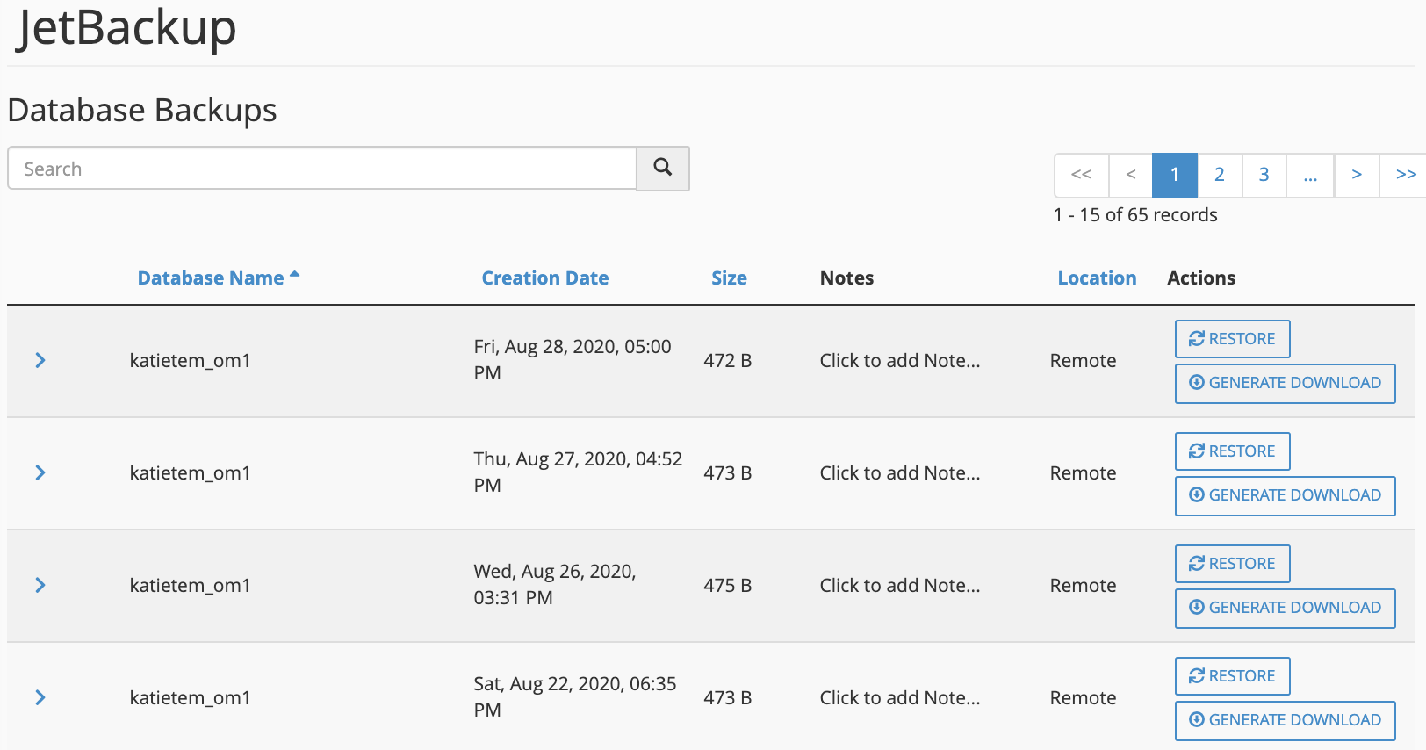The width and height of the screenshot is (1426, 750).
Task: Click katietem_om1 name in Aug 22 row
Action: click(190, 698)
